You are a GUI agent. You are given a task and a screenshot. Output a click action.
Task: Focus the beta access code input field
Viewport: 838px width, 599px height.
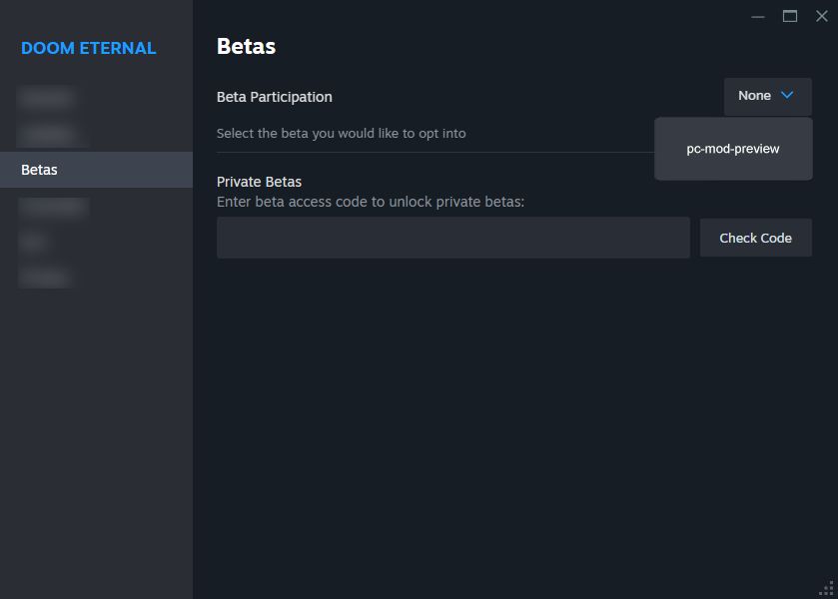coord(452,238)
